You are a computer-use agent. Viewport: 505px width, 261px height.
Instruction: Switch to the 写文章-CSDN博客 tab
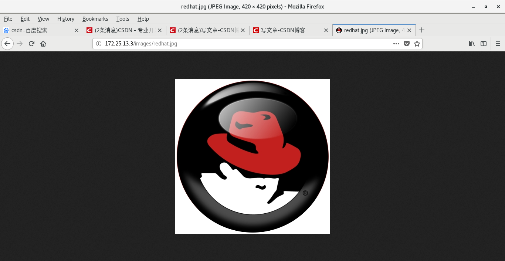(291, 30)
